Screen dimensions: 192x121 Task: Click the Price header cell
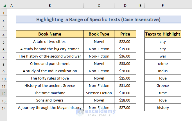pyautogui.click(x=125, y=34)
